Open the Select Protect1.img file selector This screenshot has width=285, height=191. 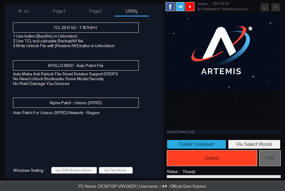click(223, 132)
